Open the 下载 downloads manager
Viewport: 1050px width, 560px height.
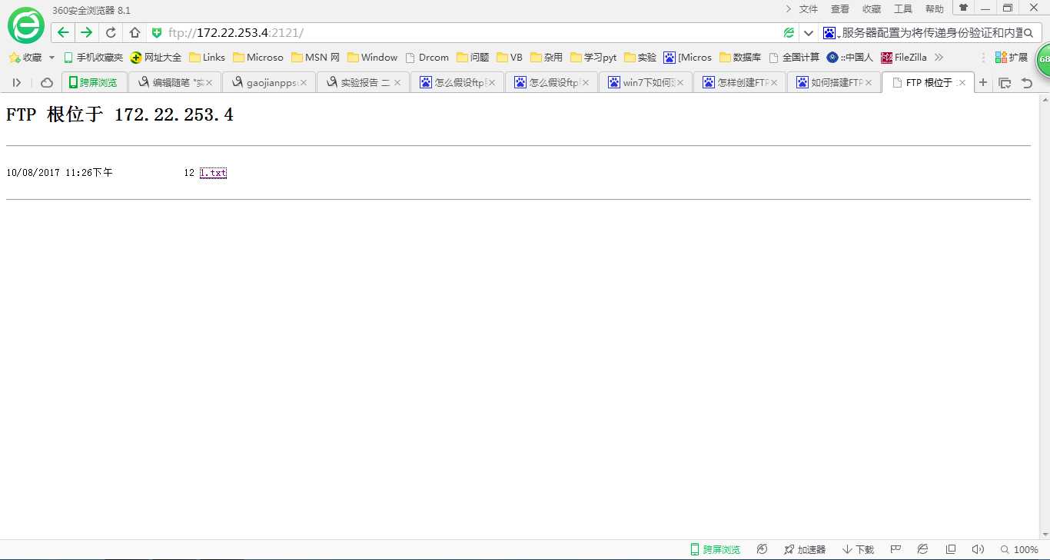point(858,549)
